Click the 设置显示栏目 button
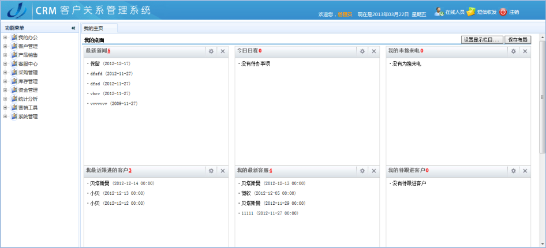 482,40
